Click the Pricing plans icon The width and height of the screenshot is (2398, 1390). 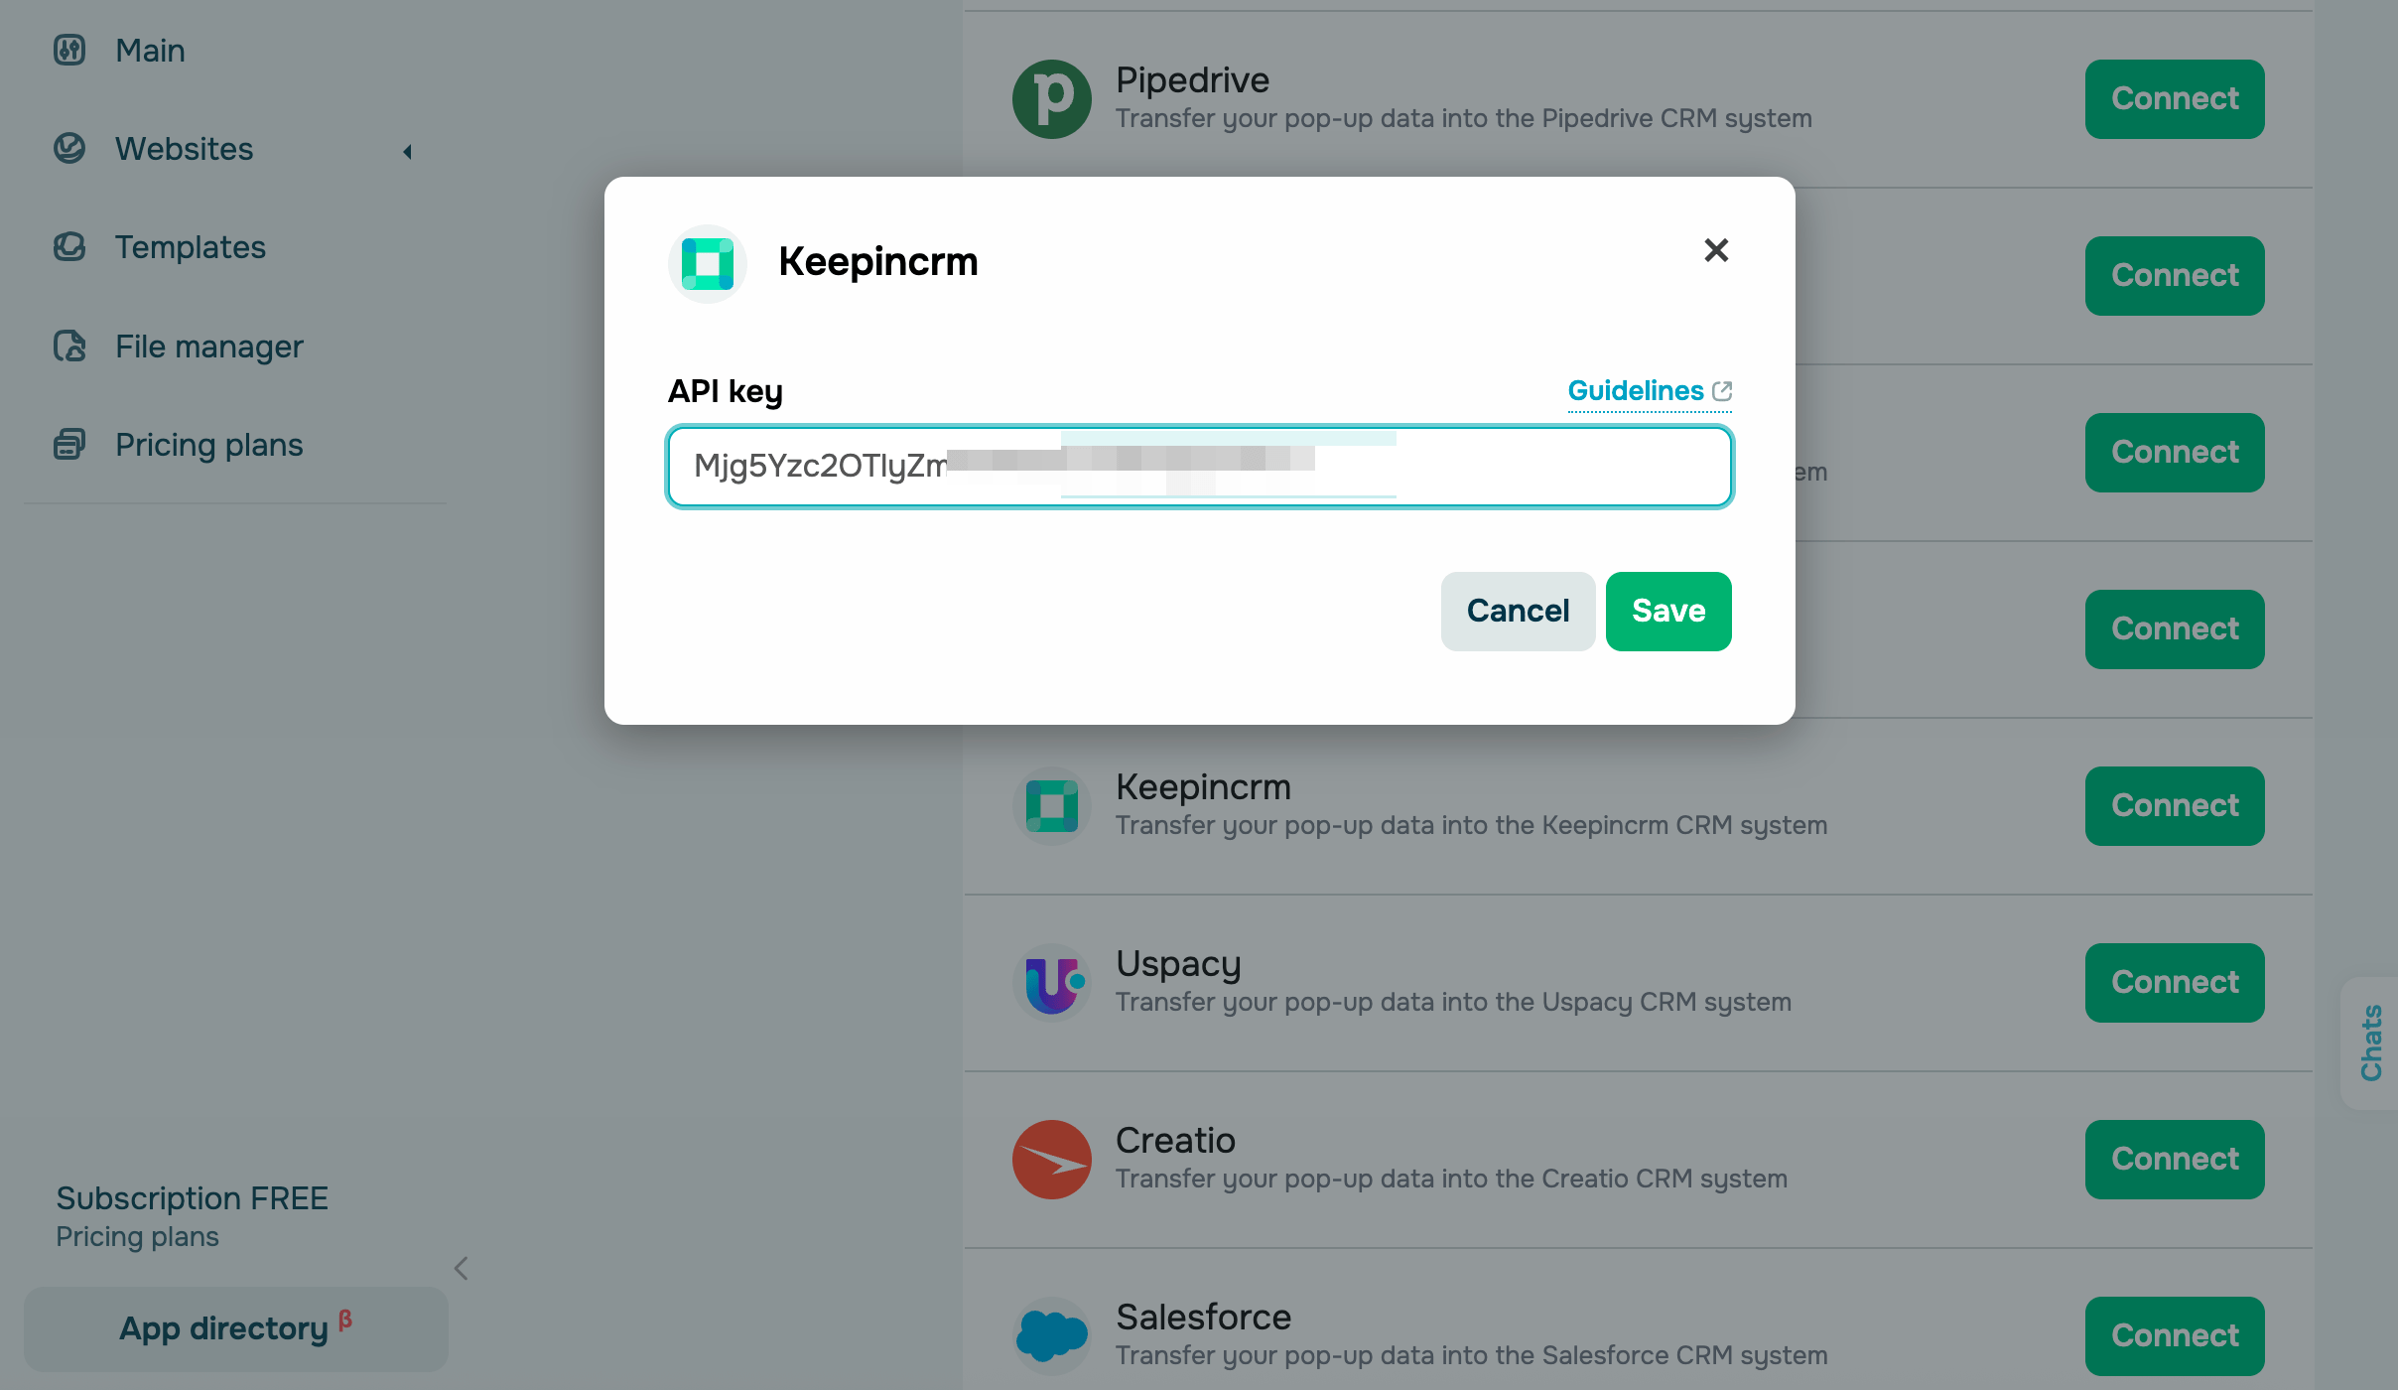(69, 445)
